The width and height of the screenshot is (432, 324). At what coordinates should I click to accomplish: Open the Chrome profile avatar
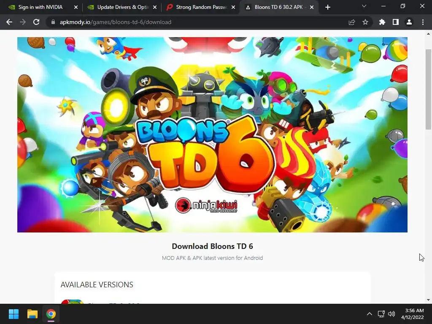tap(409, 22)
